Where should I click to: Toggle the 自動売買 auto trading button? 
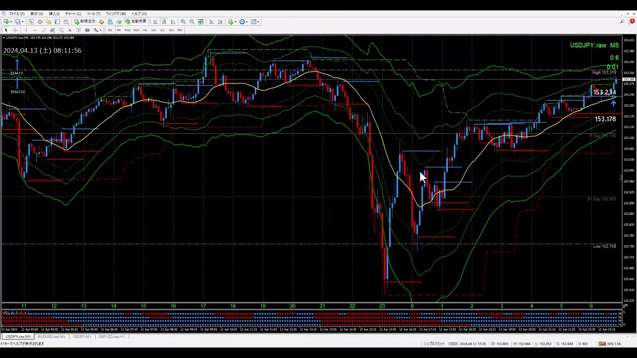pyautogui.click(x=136, y=22)
